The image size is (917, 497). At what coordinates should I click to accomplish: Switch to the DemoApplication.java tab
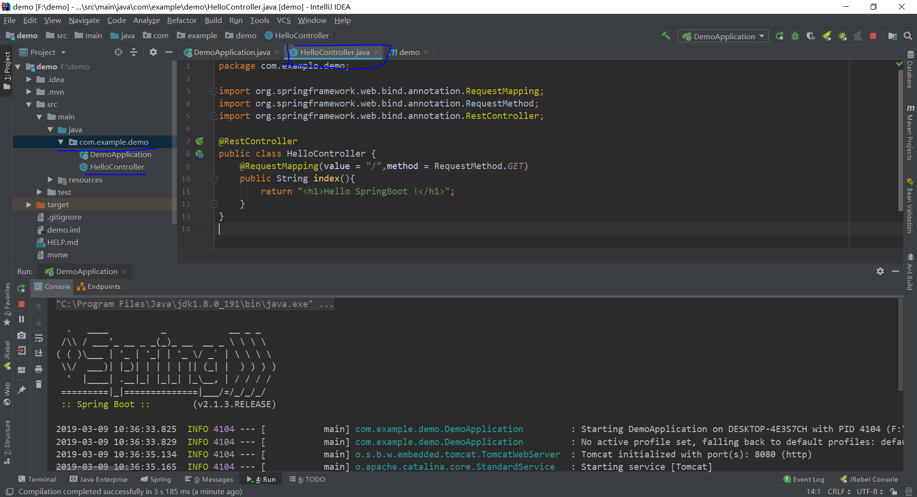coord(231,52)
